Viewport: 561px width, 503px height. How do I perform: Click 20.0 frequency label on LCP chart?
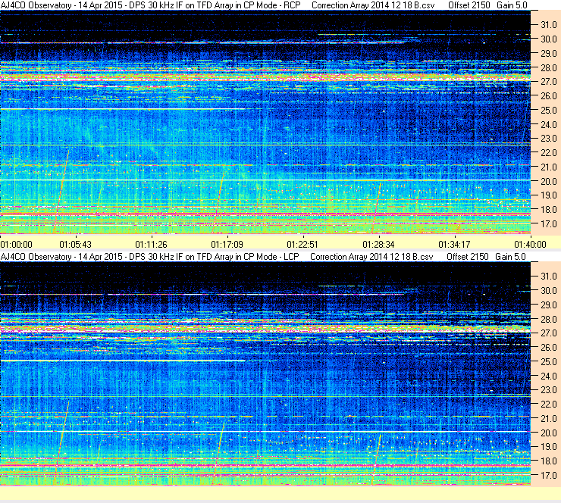click(548, 433)
